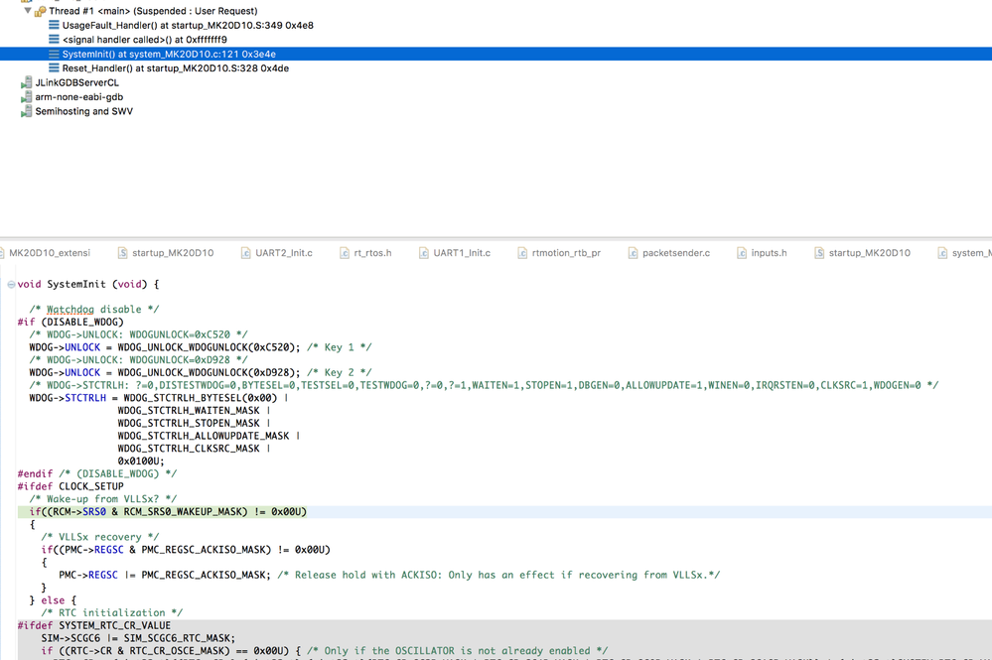Click the '#ifdef SYSTEM_RTC_CR_VALUE' line
The height and width of the screenshot is (660, 992).
(x=93, y=625)
